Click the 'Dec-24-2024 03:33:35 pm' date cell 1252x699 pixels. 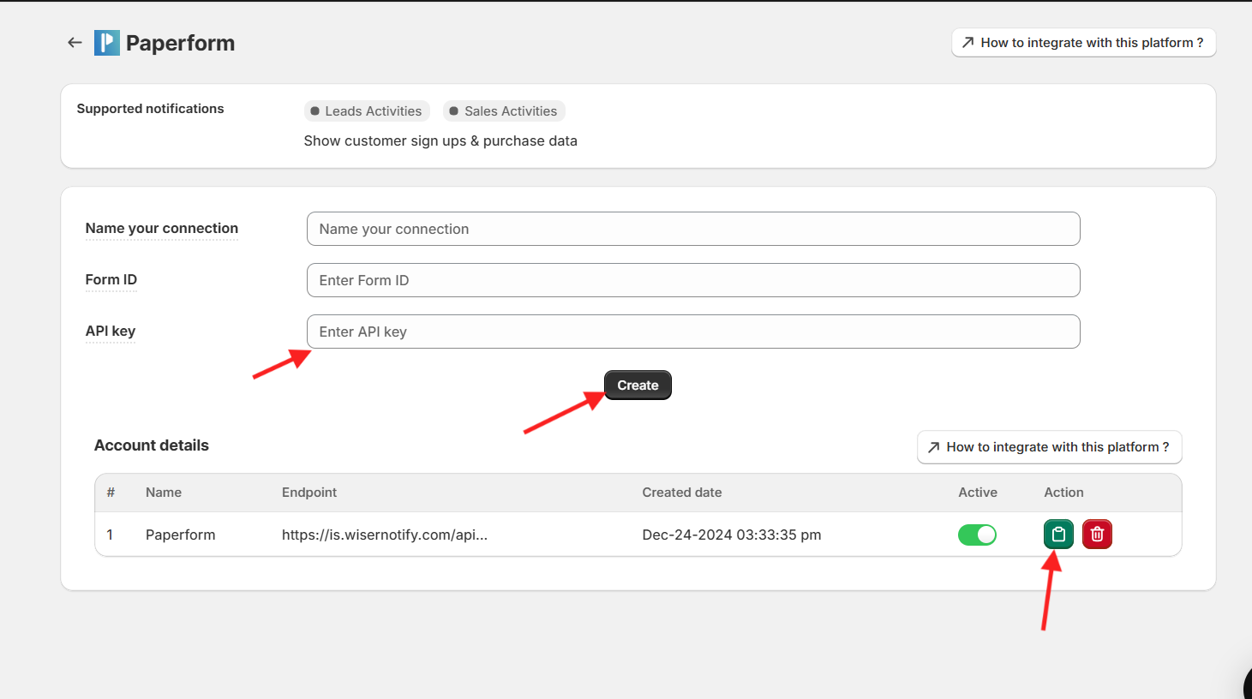(732, 535)
